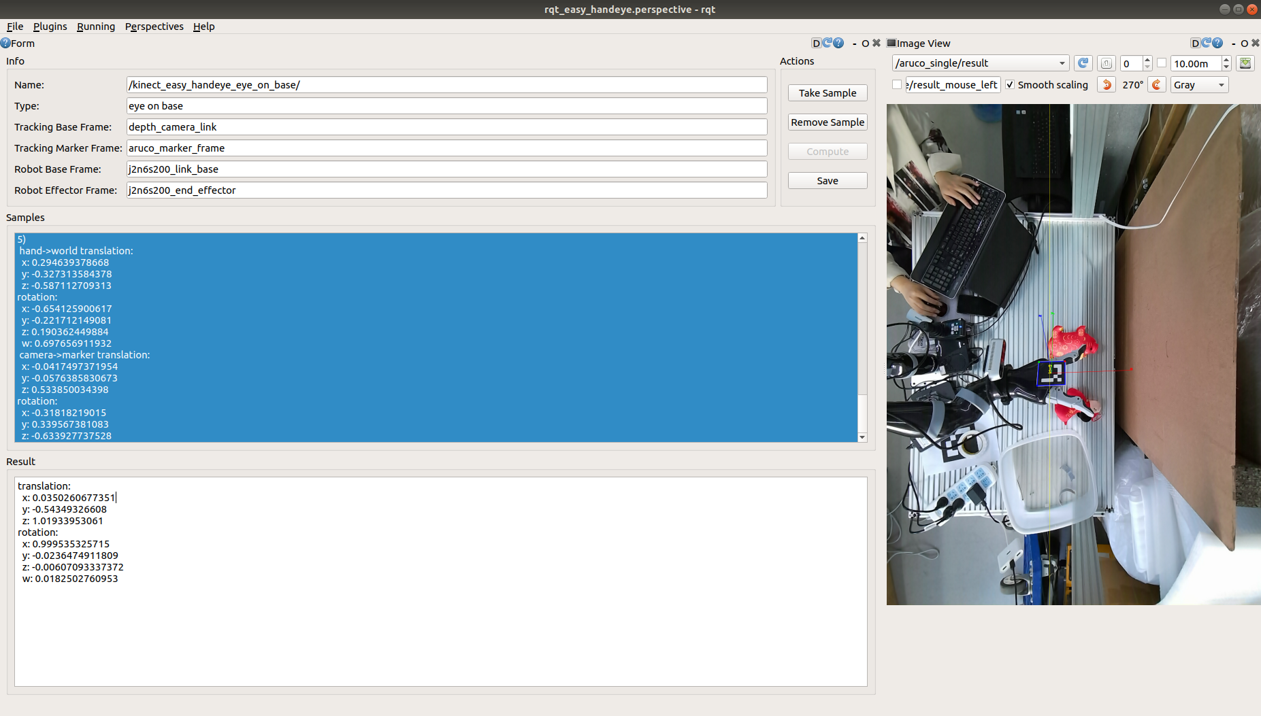Screen dimensions: 1261x716
Task: Decrease the zoom number spinbox value
Action: [1148, 67]
